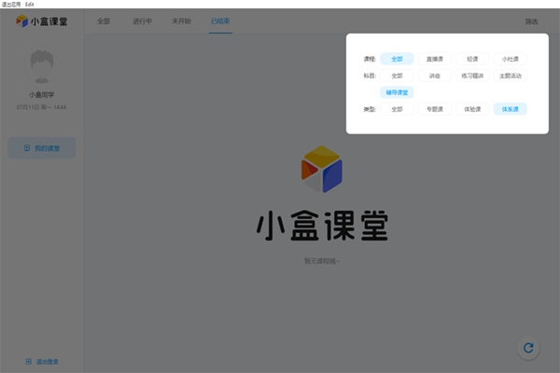Select 主题活动 subject filter option
This screenshot has height=373, width=560.
pyautogui.click(x=511, y=76)
